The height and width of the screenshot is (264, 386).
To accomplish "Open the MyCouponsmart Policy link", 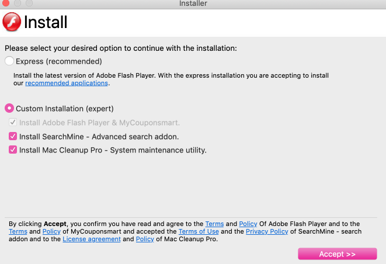I will coord(51,231).
